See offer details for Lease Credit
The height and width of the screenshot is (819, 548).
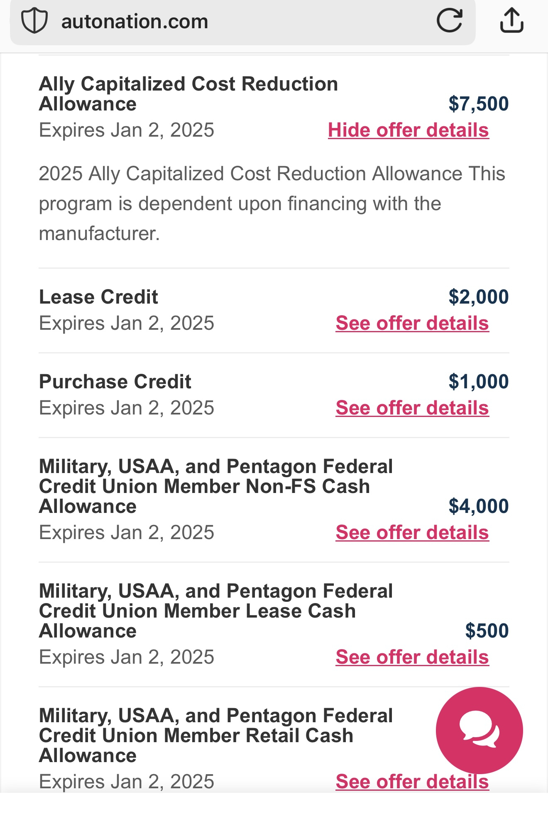412,323
